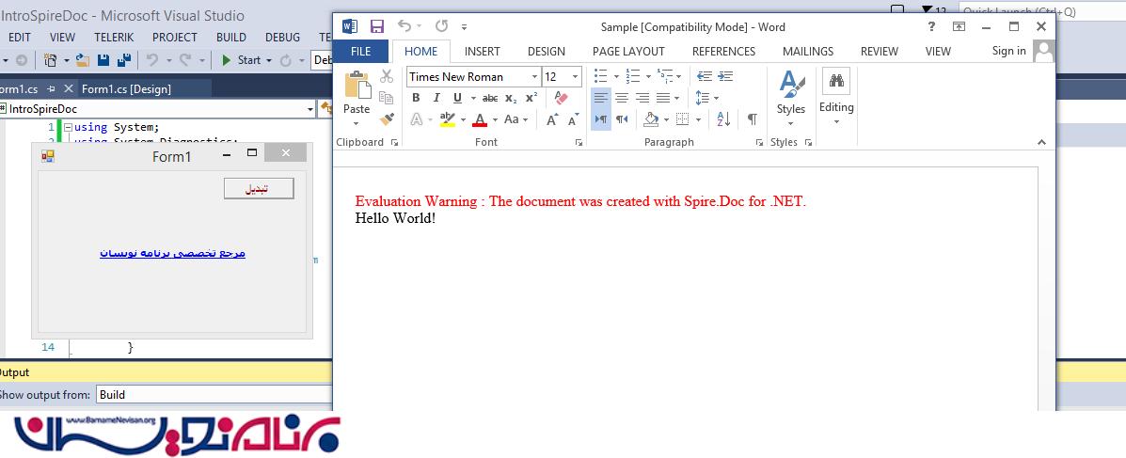Click the red Font Color button
Image resolution: width=1126 pixels, height=458 pixels.
click(x=480, y=119)
